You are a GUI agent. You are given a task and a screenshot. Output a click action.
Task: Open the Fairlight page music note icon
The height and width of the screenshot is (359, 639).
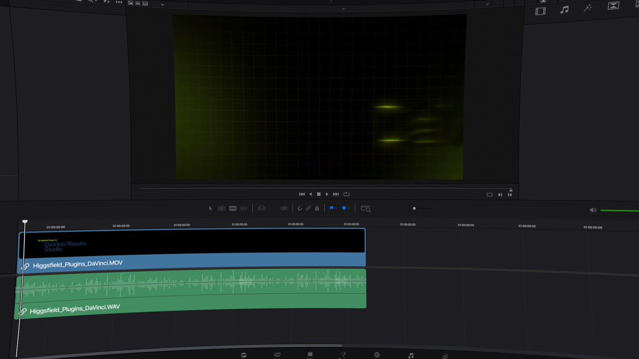(411, 355)
